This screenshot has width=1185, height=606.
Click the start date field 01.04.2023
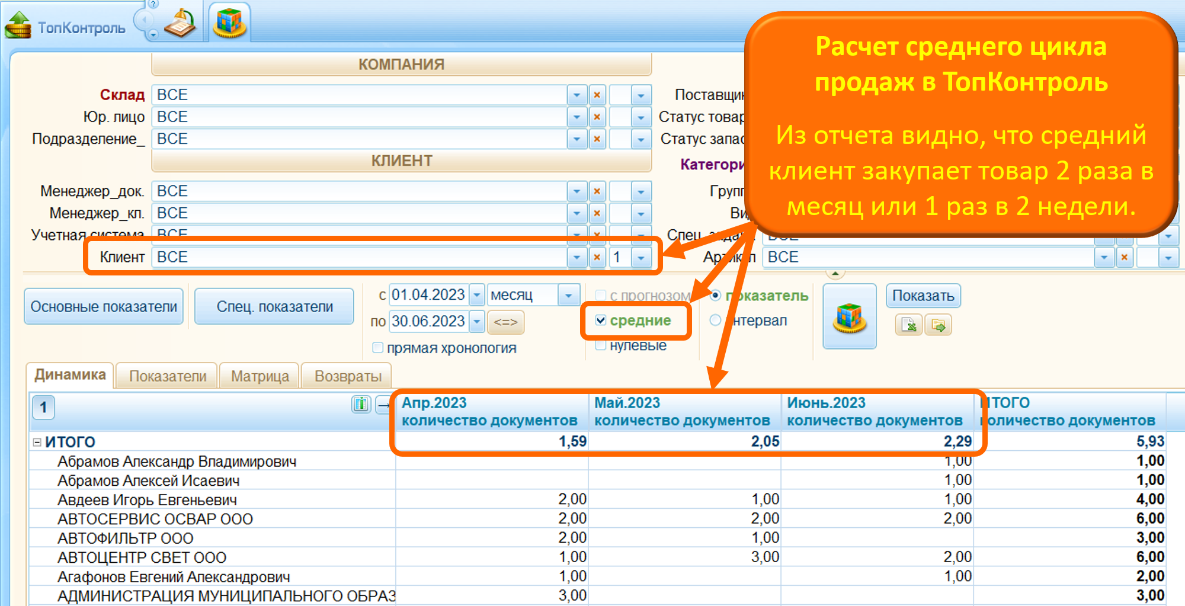(428, 294)
